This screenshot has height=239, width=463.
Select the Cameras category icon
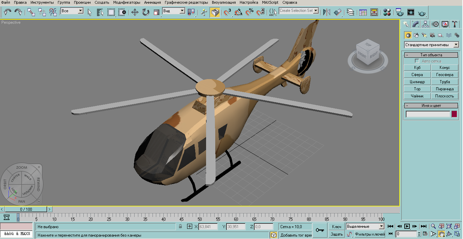pos(433,35)
